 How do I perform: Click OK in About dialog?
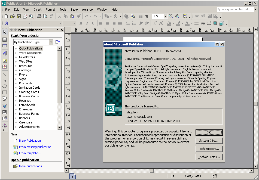[209, 132]
